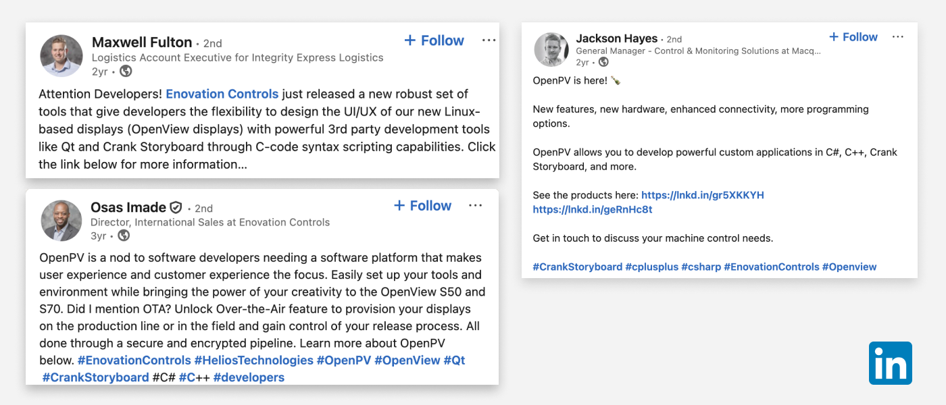
Task: Click the globe visibility icon on Osas's post
Action: [x=124, y=236]
